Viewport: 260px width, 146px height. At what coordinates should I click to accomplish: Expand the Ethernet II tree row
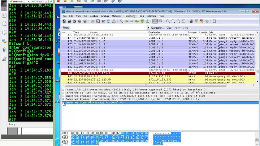point(63,93)
